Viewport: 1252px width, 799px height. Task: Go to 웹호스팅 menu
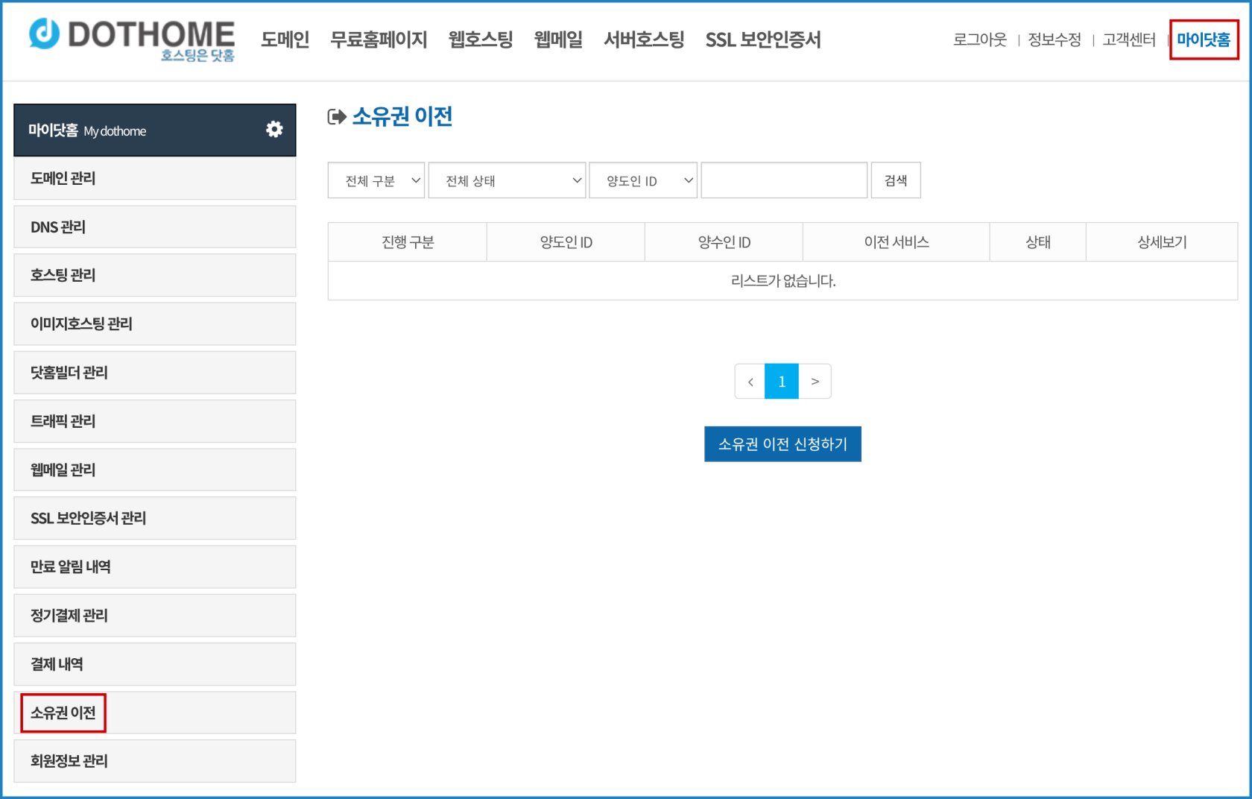(480, 40)
